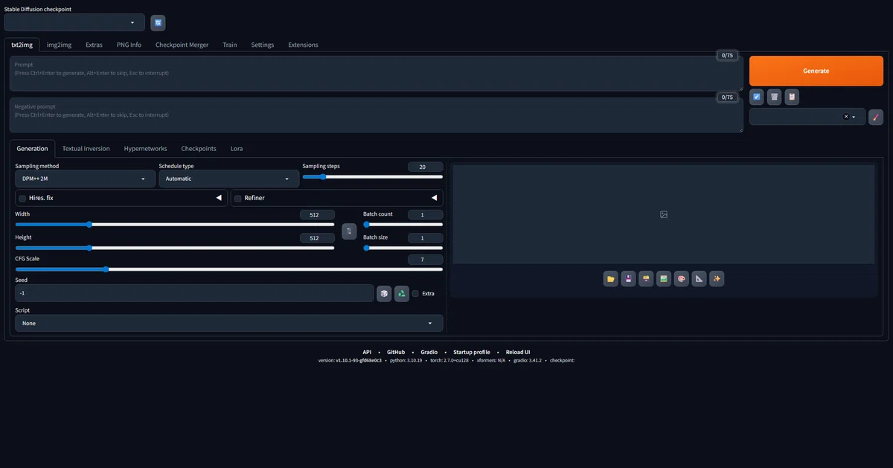
Task: Open the Script None dropdown
Action: point(229,323)
